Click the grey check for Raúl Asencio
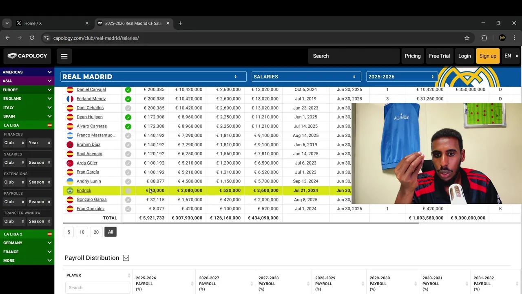This screenshot has height=294, width=522. coord(128,154)
